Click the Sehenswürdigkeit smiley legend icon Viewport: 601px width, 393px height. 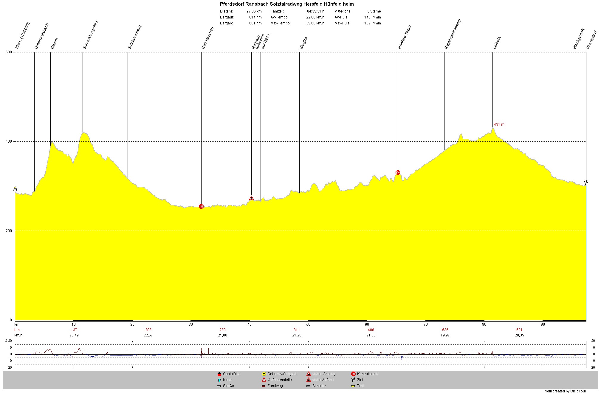pyautogui.click(x=264, y=374)
